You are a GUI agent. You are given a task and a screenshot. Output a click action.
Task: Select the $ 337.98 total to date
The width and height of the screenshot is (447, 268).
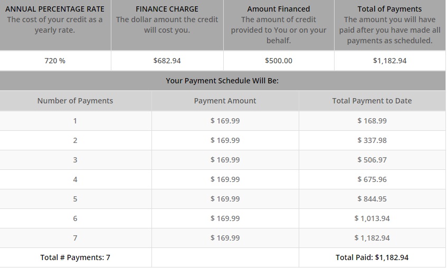pyautogui.click(x=372, y=140)
